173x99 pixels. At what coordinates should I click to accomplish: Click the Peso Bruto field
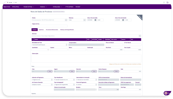point(114,50)
